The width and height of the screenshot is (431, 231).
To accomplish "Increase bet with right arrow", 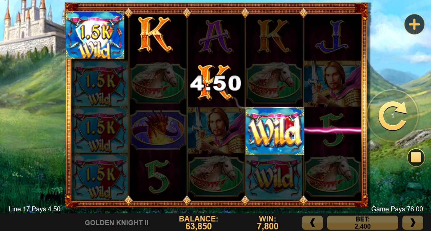I will coord(413,222).
